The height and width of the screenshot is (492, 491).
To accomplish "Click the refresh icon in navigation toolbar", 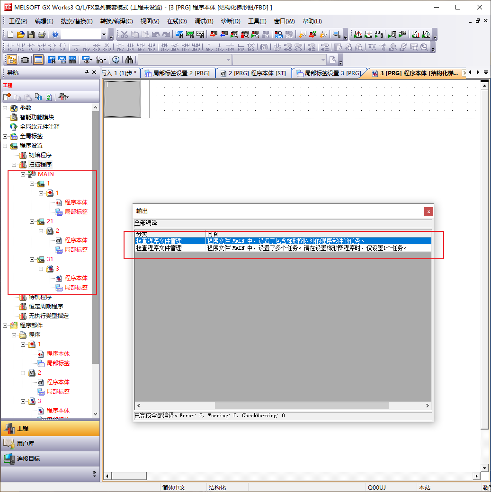I will (x=48, y=97).
